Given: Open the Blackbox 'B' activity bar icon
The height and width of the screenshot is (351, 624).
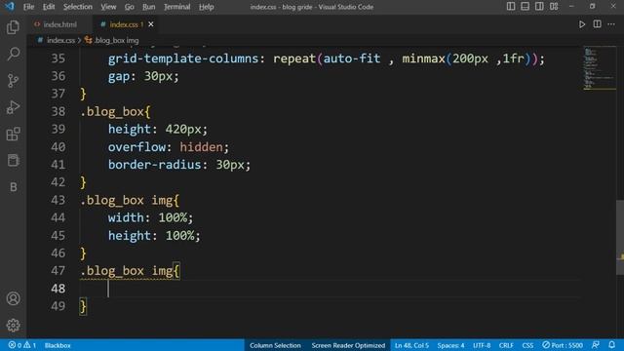Looking at the screenshot, I should click(x=13, y=187).
